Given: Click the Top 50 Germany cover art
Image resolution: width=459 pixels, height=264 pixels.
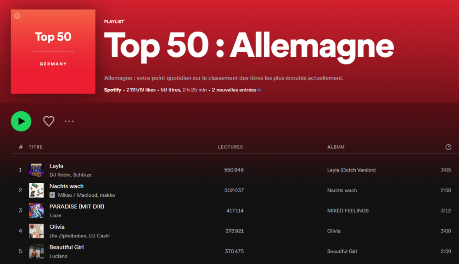Looking at the screenshot, I should tap(53, 52).
